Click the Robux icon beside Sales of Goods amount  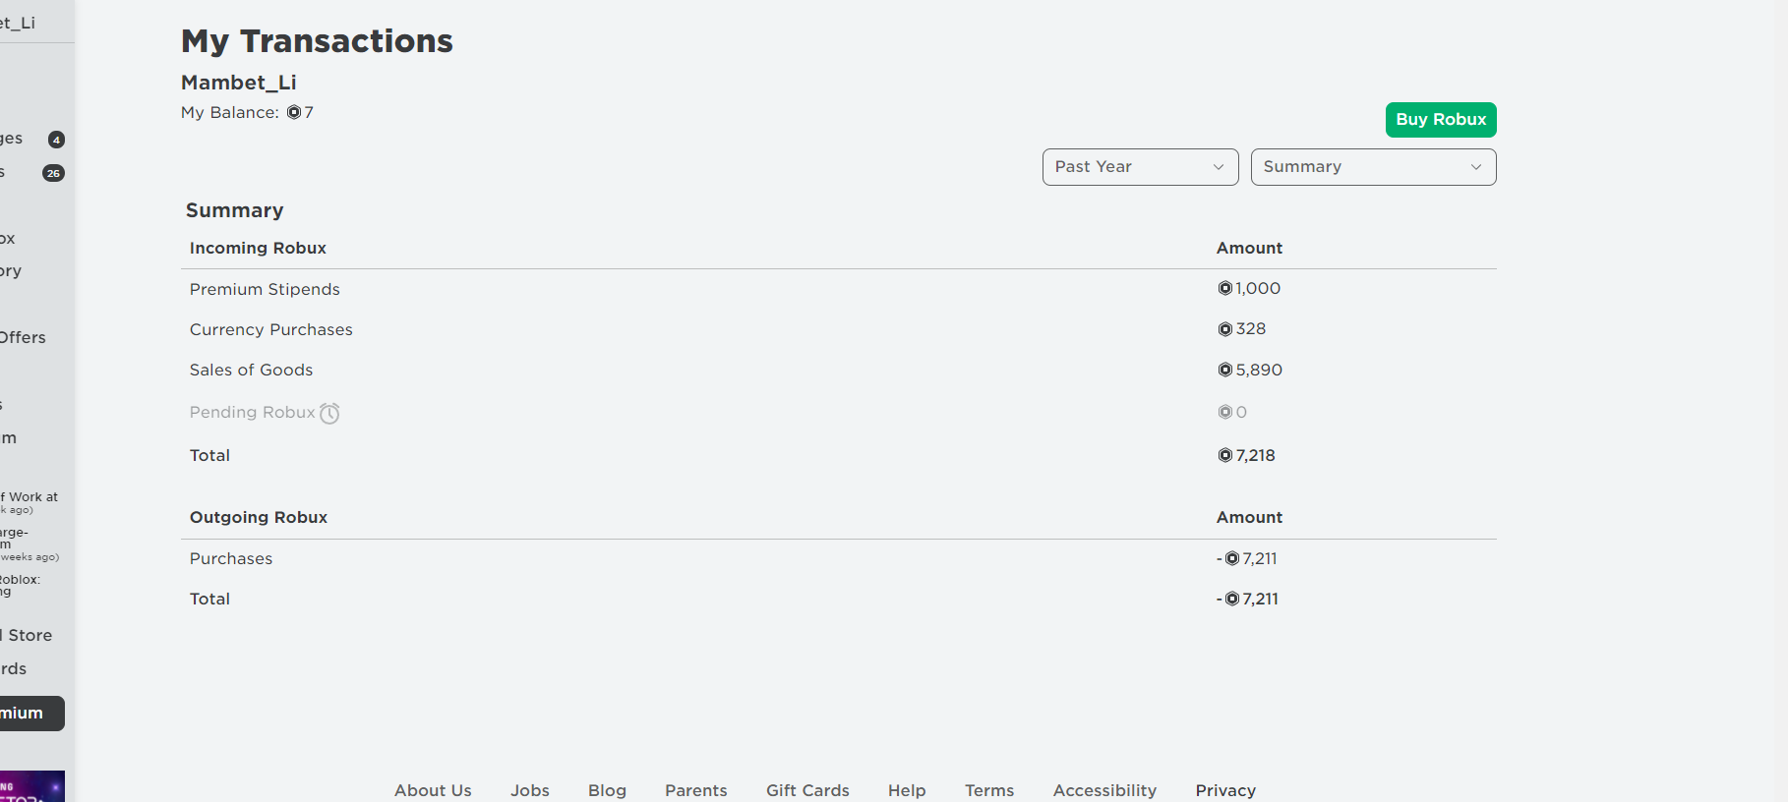coord(1225,370)
